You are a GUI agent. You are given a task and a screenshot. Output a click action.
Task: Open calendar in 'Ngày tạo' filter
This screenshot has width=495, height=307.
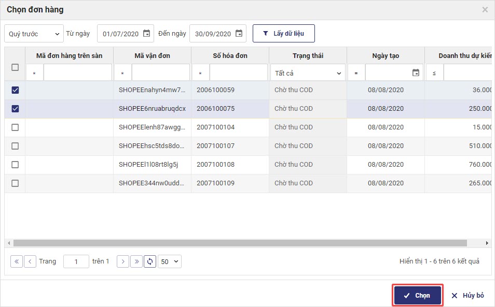[416, 73]
